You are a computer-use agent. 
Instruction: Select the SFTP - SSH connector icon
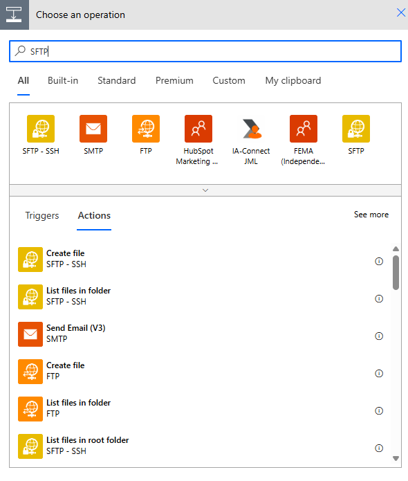[x=41, y=129]
